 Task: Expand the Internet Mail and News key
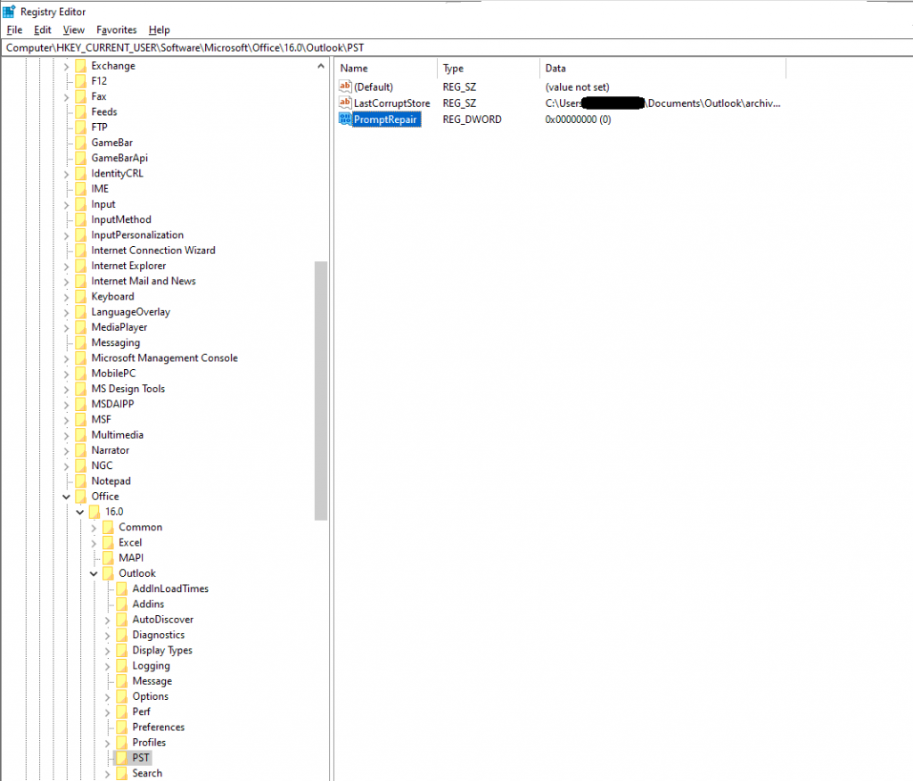66,282
